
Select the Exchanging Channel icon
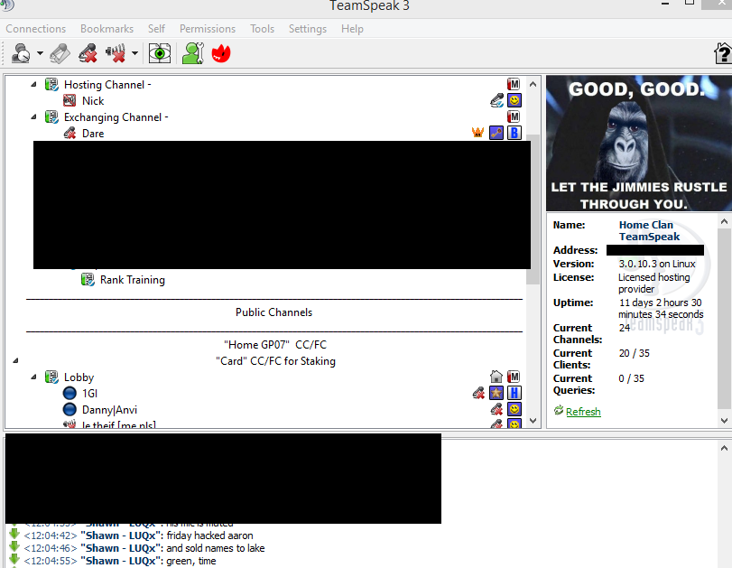(51, 116)
